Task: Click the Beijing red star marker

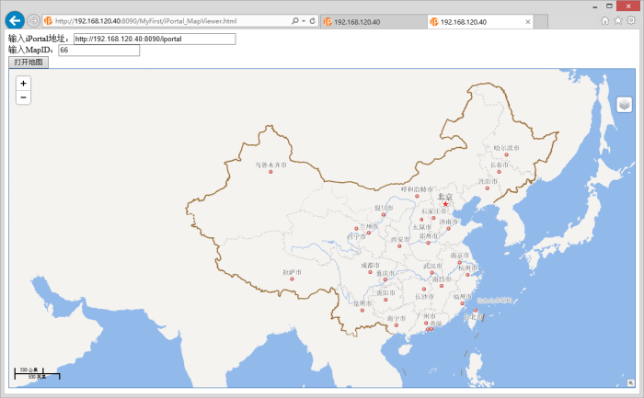Action: 445,204
